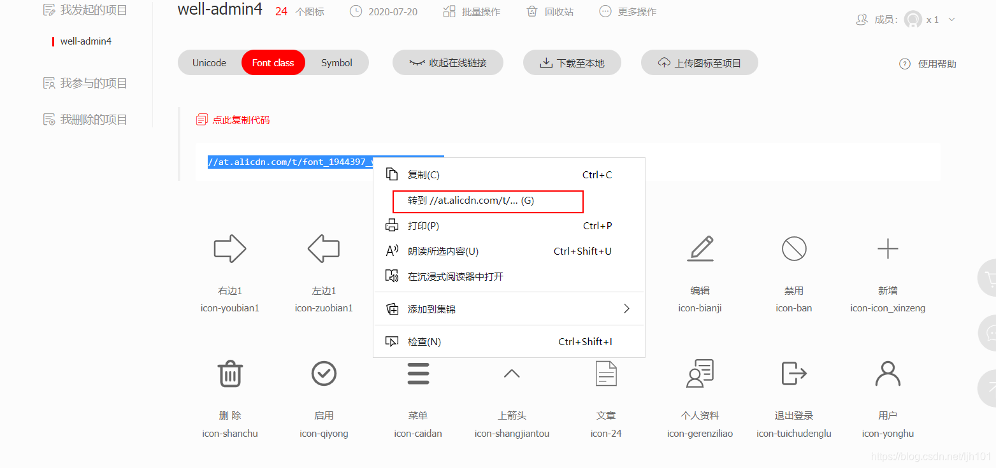
Task: Open the 更多操作 menu
Action: point(628,11)
